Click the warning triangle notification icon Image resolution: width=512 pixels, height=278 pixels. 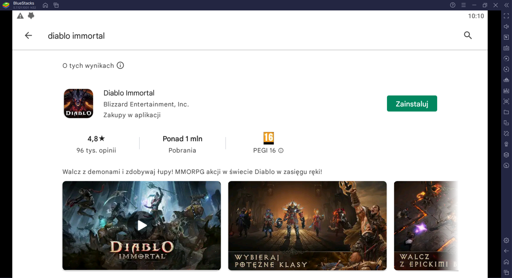pos(20,16)
